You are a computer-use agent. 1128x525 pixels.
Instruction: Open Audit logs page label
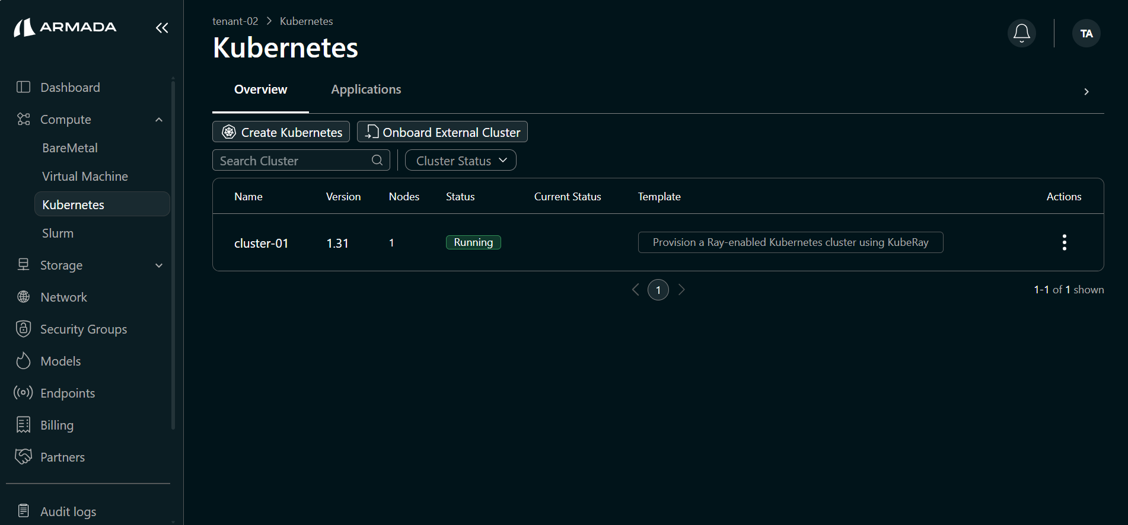pyautogui.click(x=68, y=511)
